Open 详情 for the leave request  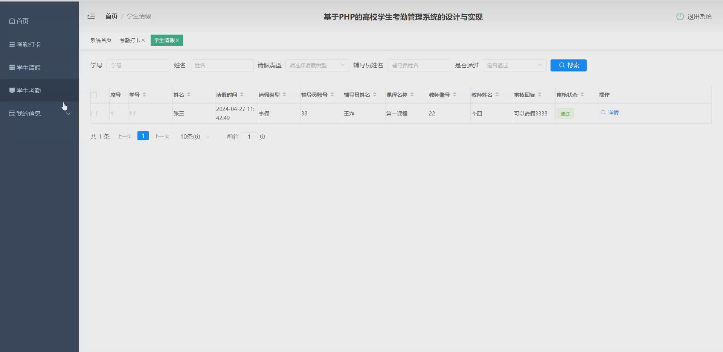tap(613, 112)
